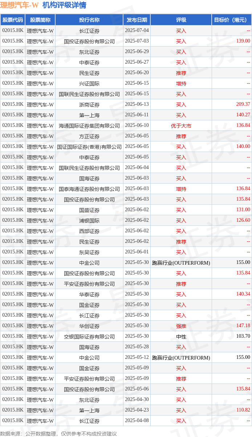
Task: Click the 数据来源 footer disclaimer
Action: (x=58, y=433)
